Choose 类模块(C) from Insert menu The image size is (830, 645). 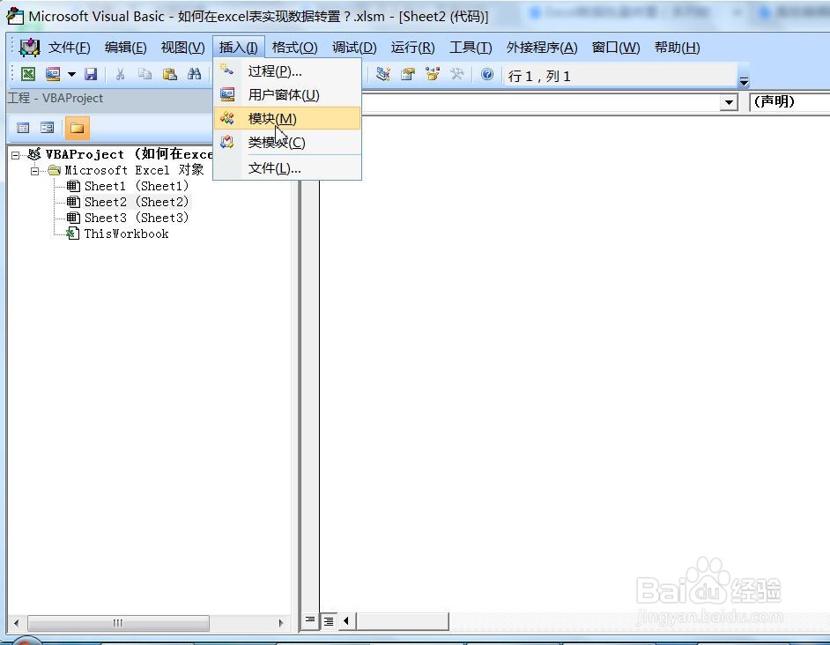[287, 143]
